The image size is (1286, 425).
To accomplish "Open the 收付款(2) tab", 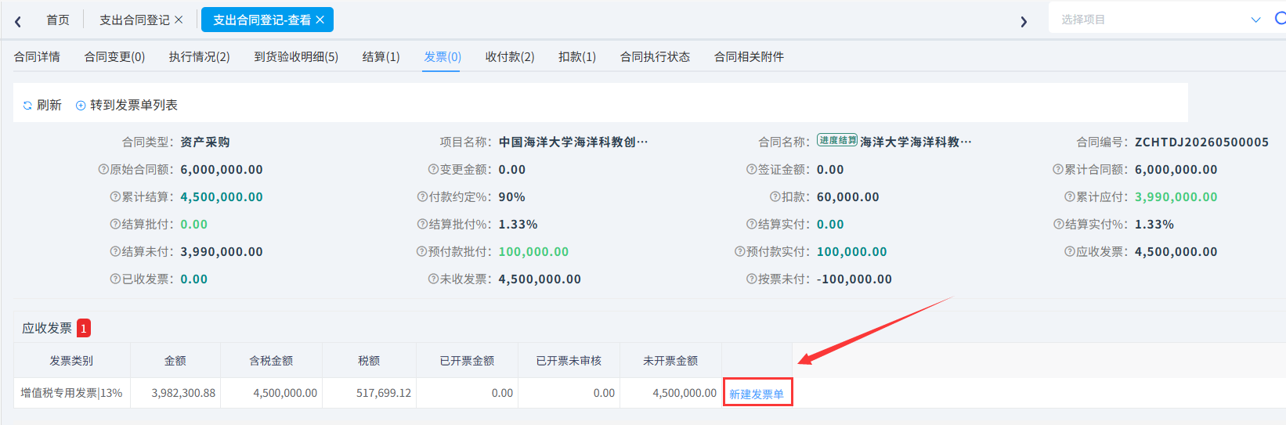I will tap(510, 56).
